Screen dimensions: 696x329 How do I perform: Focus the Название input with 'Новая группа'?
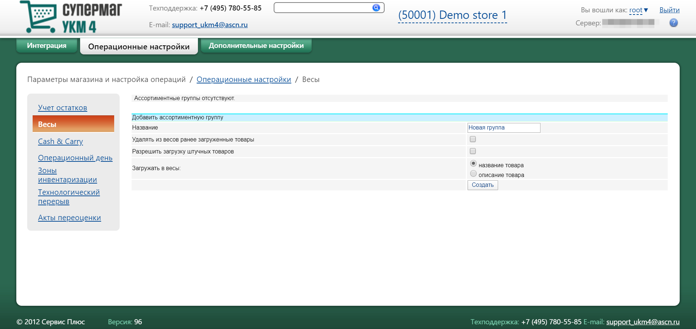[x=504, y=128]
